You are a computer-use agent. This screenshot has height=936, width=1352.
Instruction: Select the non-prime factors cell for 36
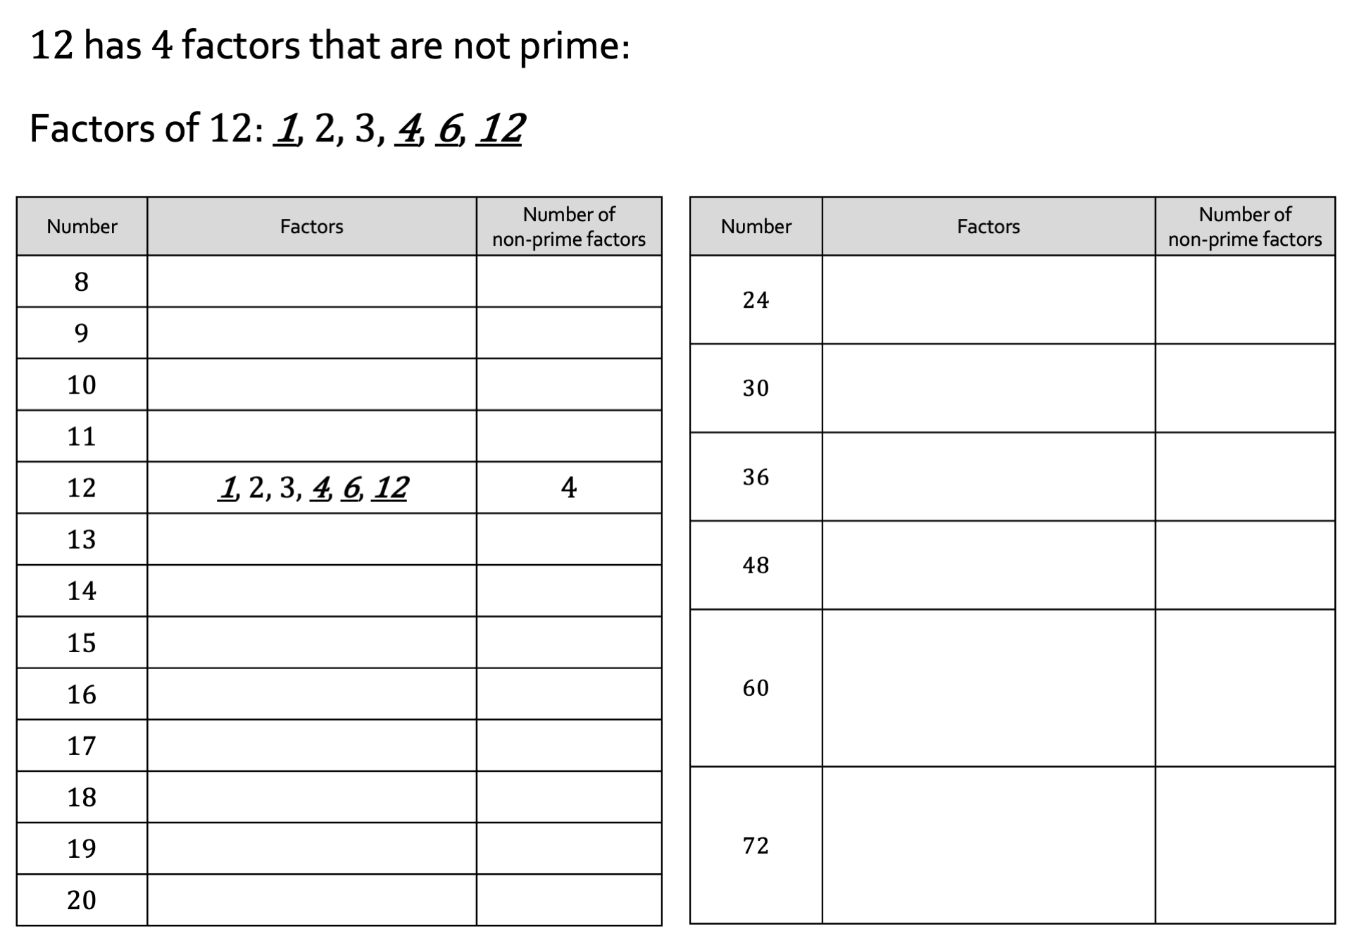(1245, 477)
